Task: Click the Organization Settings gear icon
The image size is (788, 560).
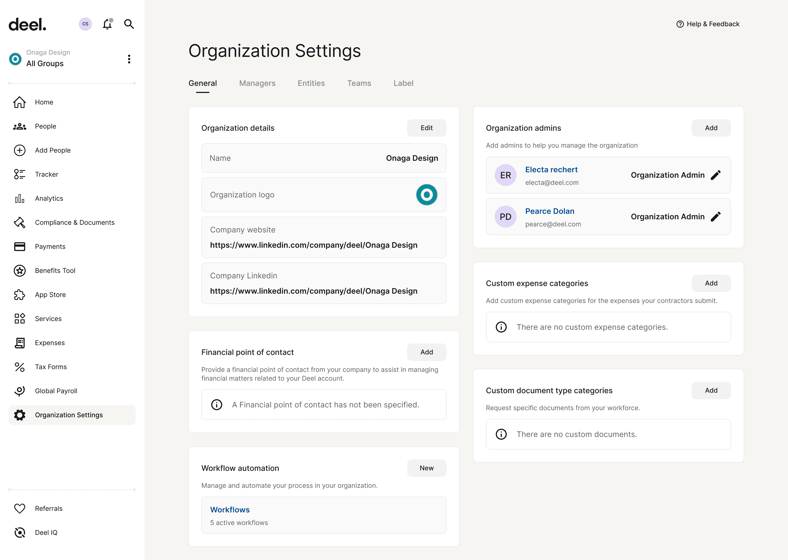Action: tap(20, 415)
